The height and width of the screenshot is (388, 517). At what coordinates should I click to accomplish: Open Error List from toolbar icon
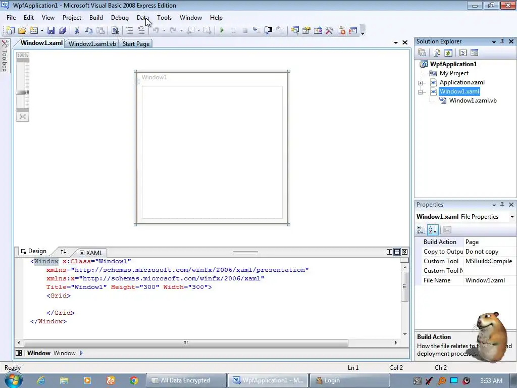[341, 31]
